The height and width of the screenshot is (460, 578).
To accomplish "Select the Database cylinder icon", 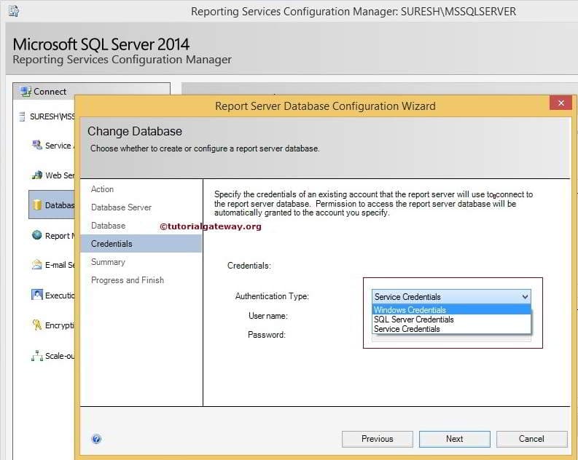I will pos(37,205).
